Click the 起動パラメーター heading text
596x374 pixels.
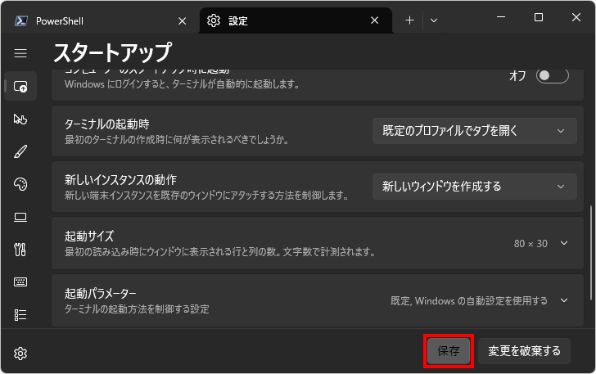coord(100,294)
